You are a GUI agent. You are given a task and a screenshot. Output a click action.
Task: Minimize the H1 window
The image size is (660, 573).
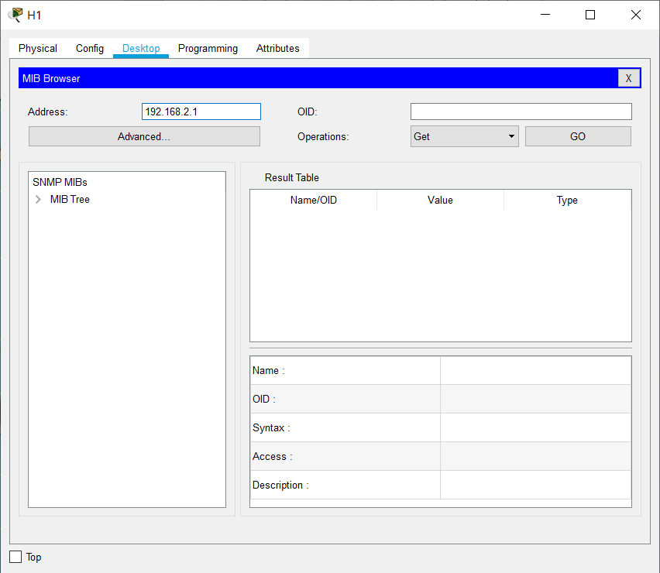(545, 15)
